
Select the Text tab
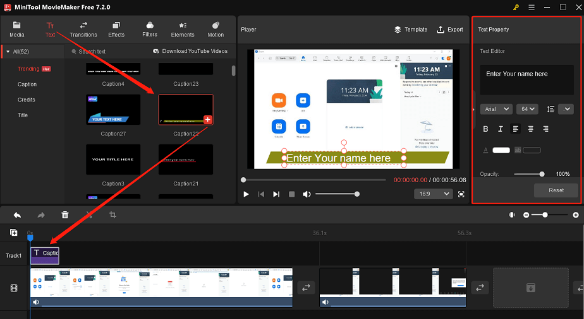50,30
